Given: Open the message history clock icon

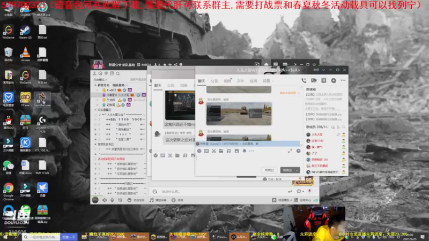Looking at the screenshot, I should [x=299, y=151].
